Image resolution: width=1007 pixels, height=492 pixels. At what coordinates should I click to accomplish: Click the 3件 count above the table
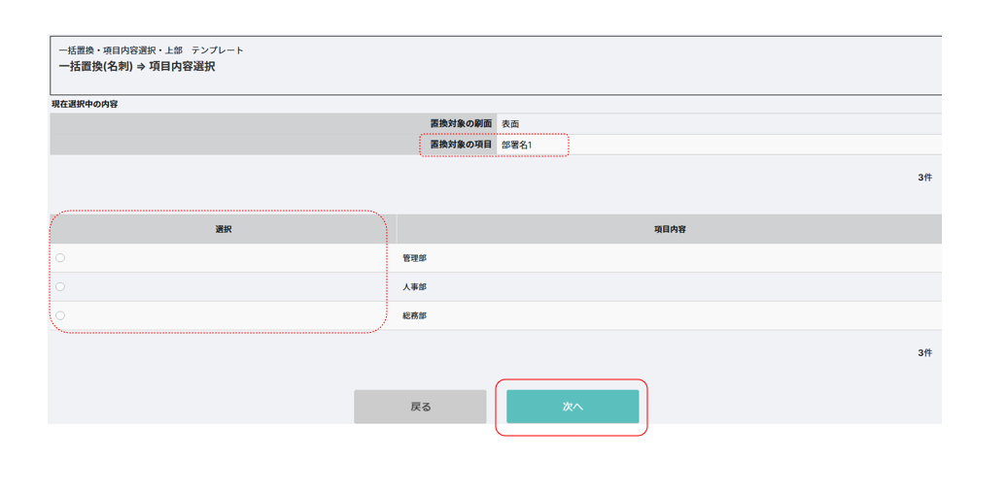[924, 178]
